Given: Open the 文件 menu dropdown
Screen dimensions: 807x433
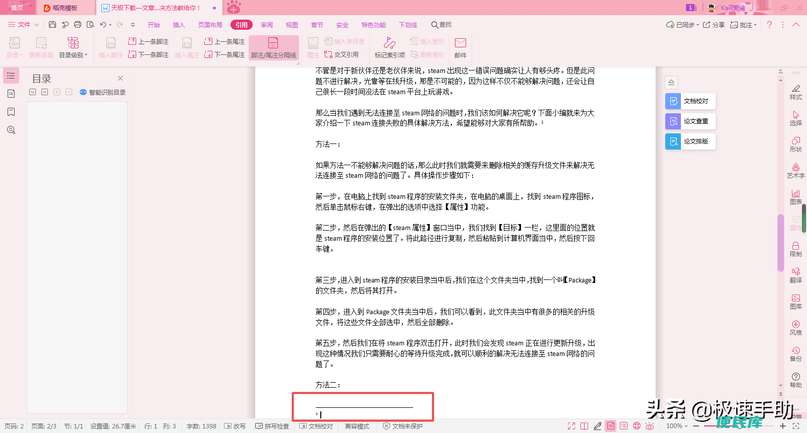Looking at the screenshot, I should click(23, 25).
